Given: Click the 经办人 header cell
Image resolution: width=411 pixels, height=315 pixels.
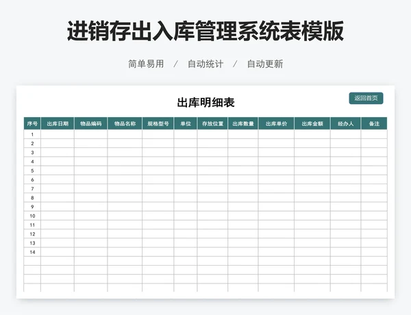Looking at the screenshot, I should coord(345,124).
